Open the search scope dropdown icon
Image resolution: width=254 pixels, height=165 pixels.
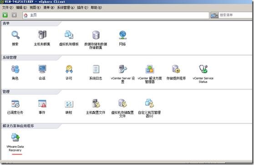[x=214, y=15]
